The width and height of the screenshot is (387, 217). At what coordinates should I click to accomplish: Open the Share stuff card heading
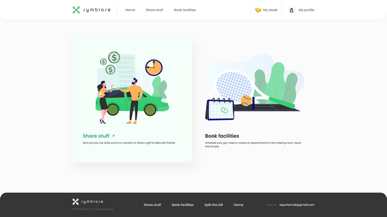coord(96,136)
